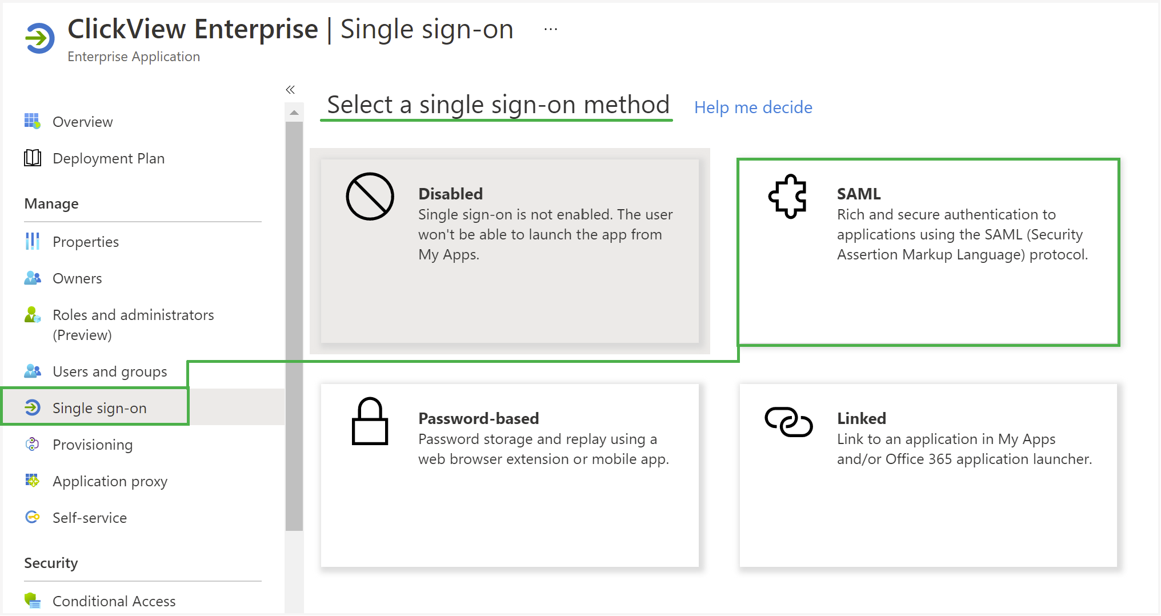Click the scrollbar up arrow in the sidebar
Image resolution: width=1161 pixels, height=616 pixels.
pos(294,113)
